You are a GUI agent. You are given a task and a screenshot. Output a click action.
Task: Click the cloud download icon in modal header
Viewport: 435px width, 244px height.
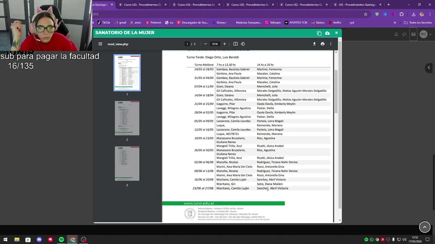[x=327, y=33]
